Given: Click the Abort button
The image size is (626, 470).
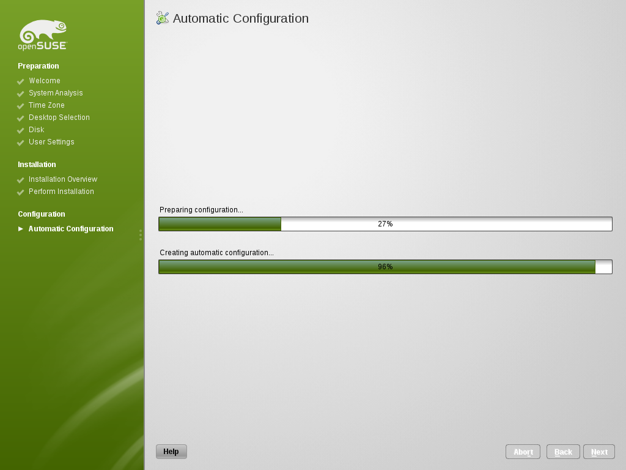Looking at the screenshot, I should pos(523,452).
